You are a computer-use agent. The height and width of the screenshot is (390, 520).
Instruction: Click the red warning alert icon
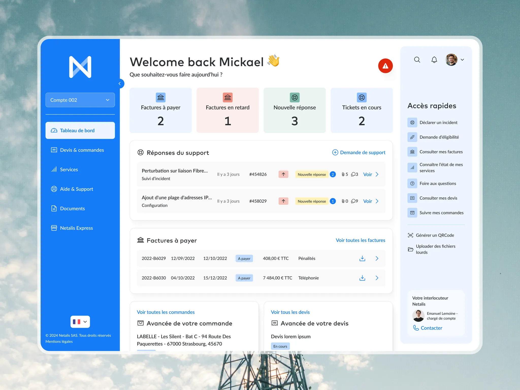[x=385, y=66]
